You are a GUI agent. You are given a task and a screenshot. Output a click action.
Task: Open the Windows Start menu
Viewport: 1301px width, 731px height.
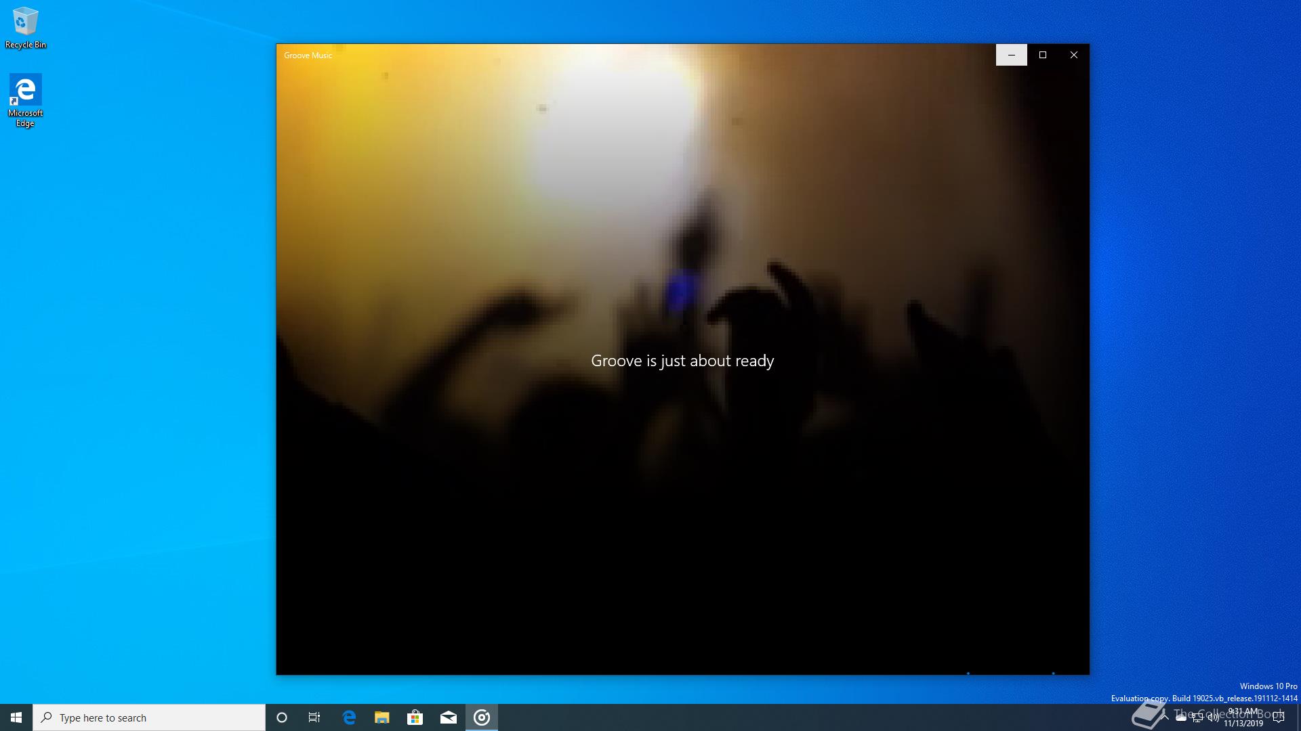(x=16, y=717)
